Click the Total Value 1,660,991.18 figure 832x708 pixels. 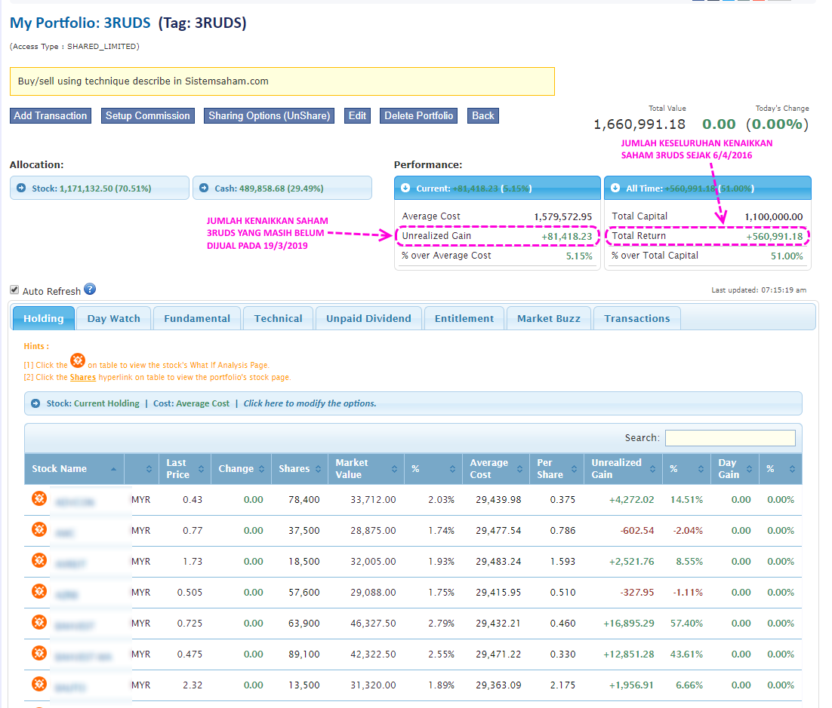[639, 124]
